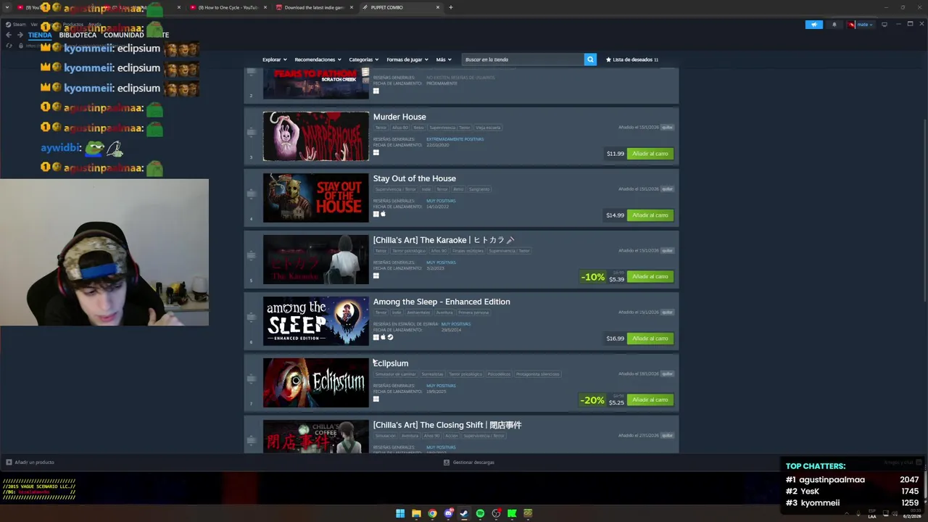Open the Kick app from the taskbar

point(512,513)
